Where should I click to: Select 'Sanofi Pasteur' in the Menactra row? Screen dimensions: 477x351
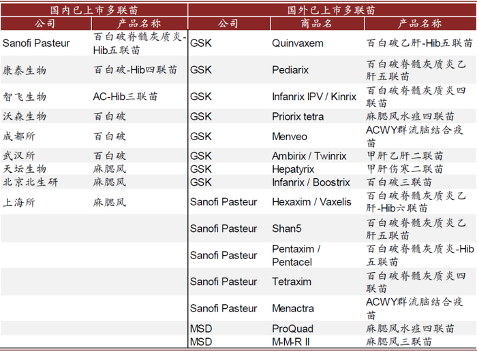point(224,309)
